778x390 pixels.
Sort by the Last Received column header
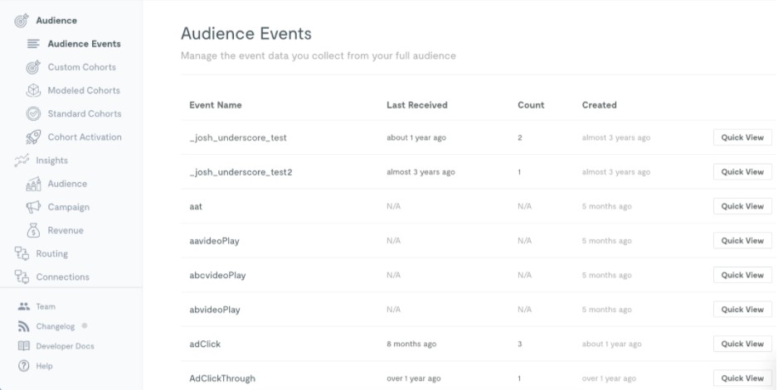point(416,105)
